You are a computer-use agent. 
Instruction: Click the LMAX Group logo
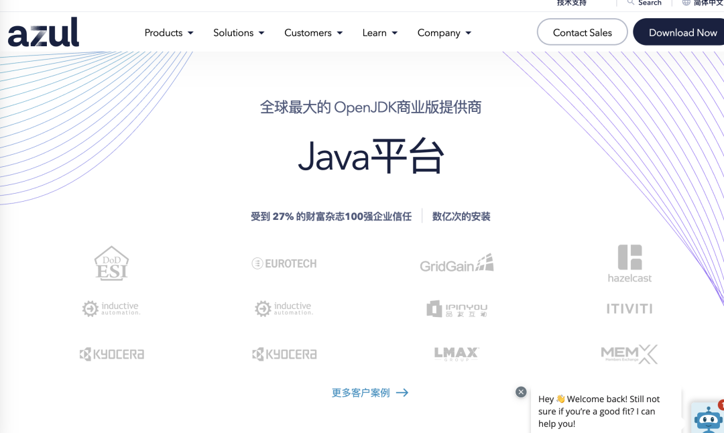point(456,353)
